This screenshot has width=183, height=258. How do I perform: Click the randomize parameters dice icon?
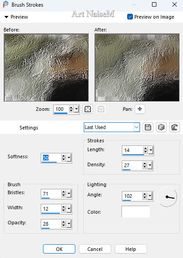pyautogui.click(x=161, y=127)
